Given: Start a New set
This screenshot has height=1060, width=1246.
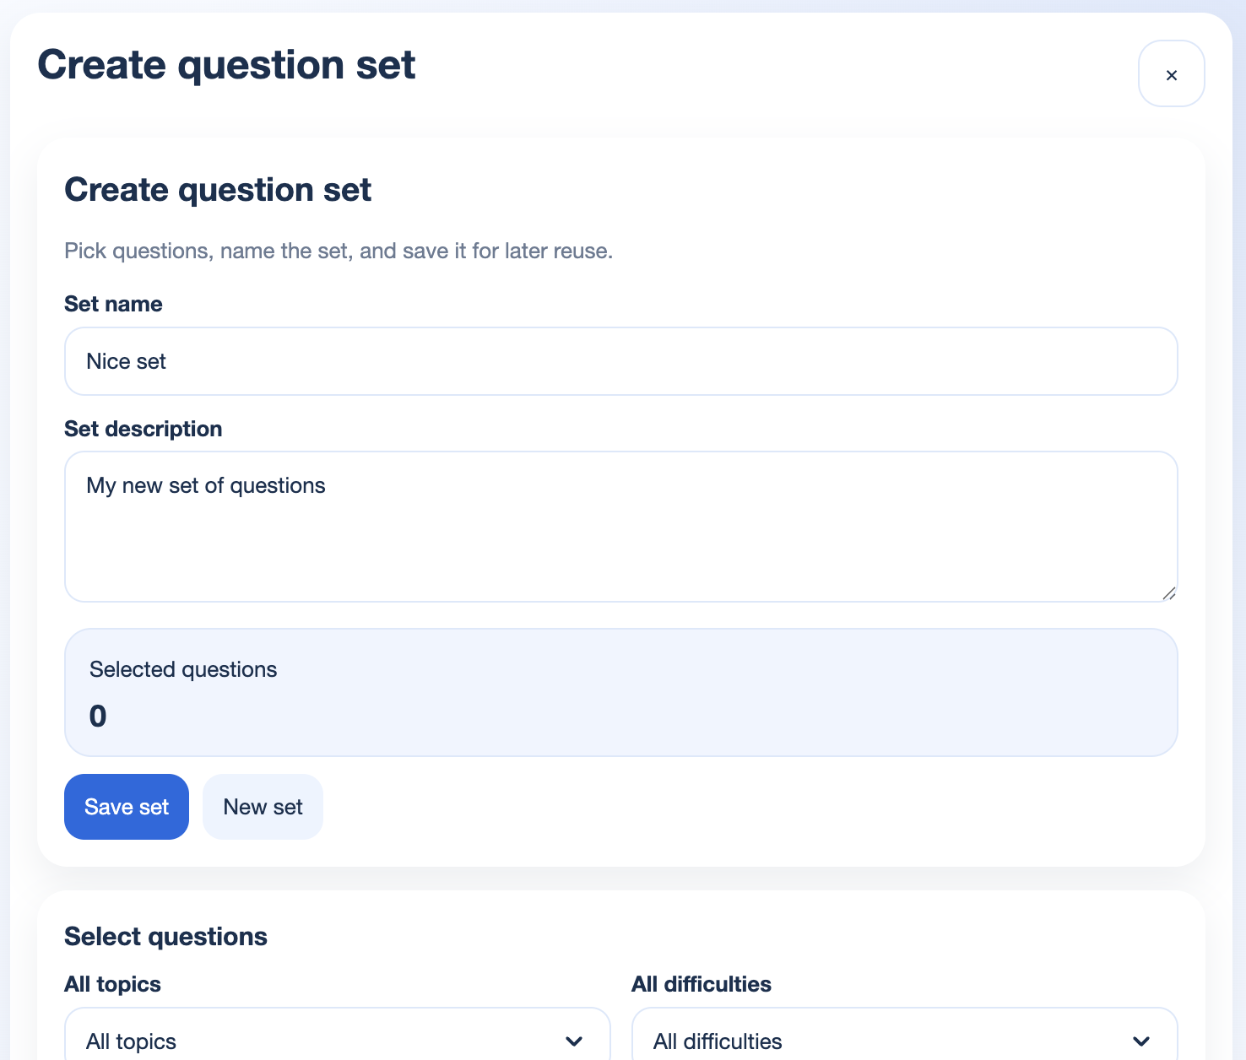Looking at the screenshot, I should pyautogui.click(x=263, y=807).
